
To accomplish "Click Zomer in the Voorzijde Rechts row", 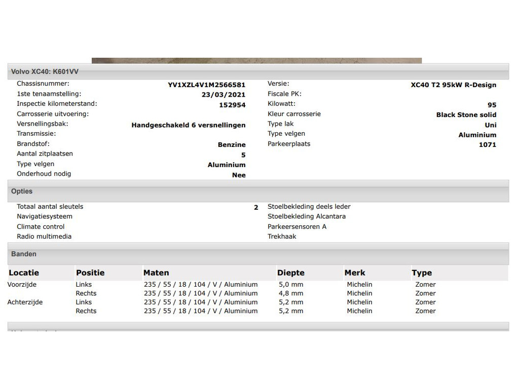I will pyautogui.click(x=425, y=293).
